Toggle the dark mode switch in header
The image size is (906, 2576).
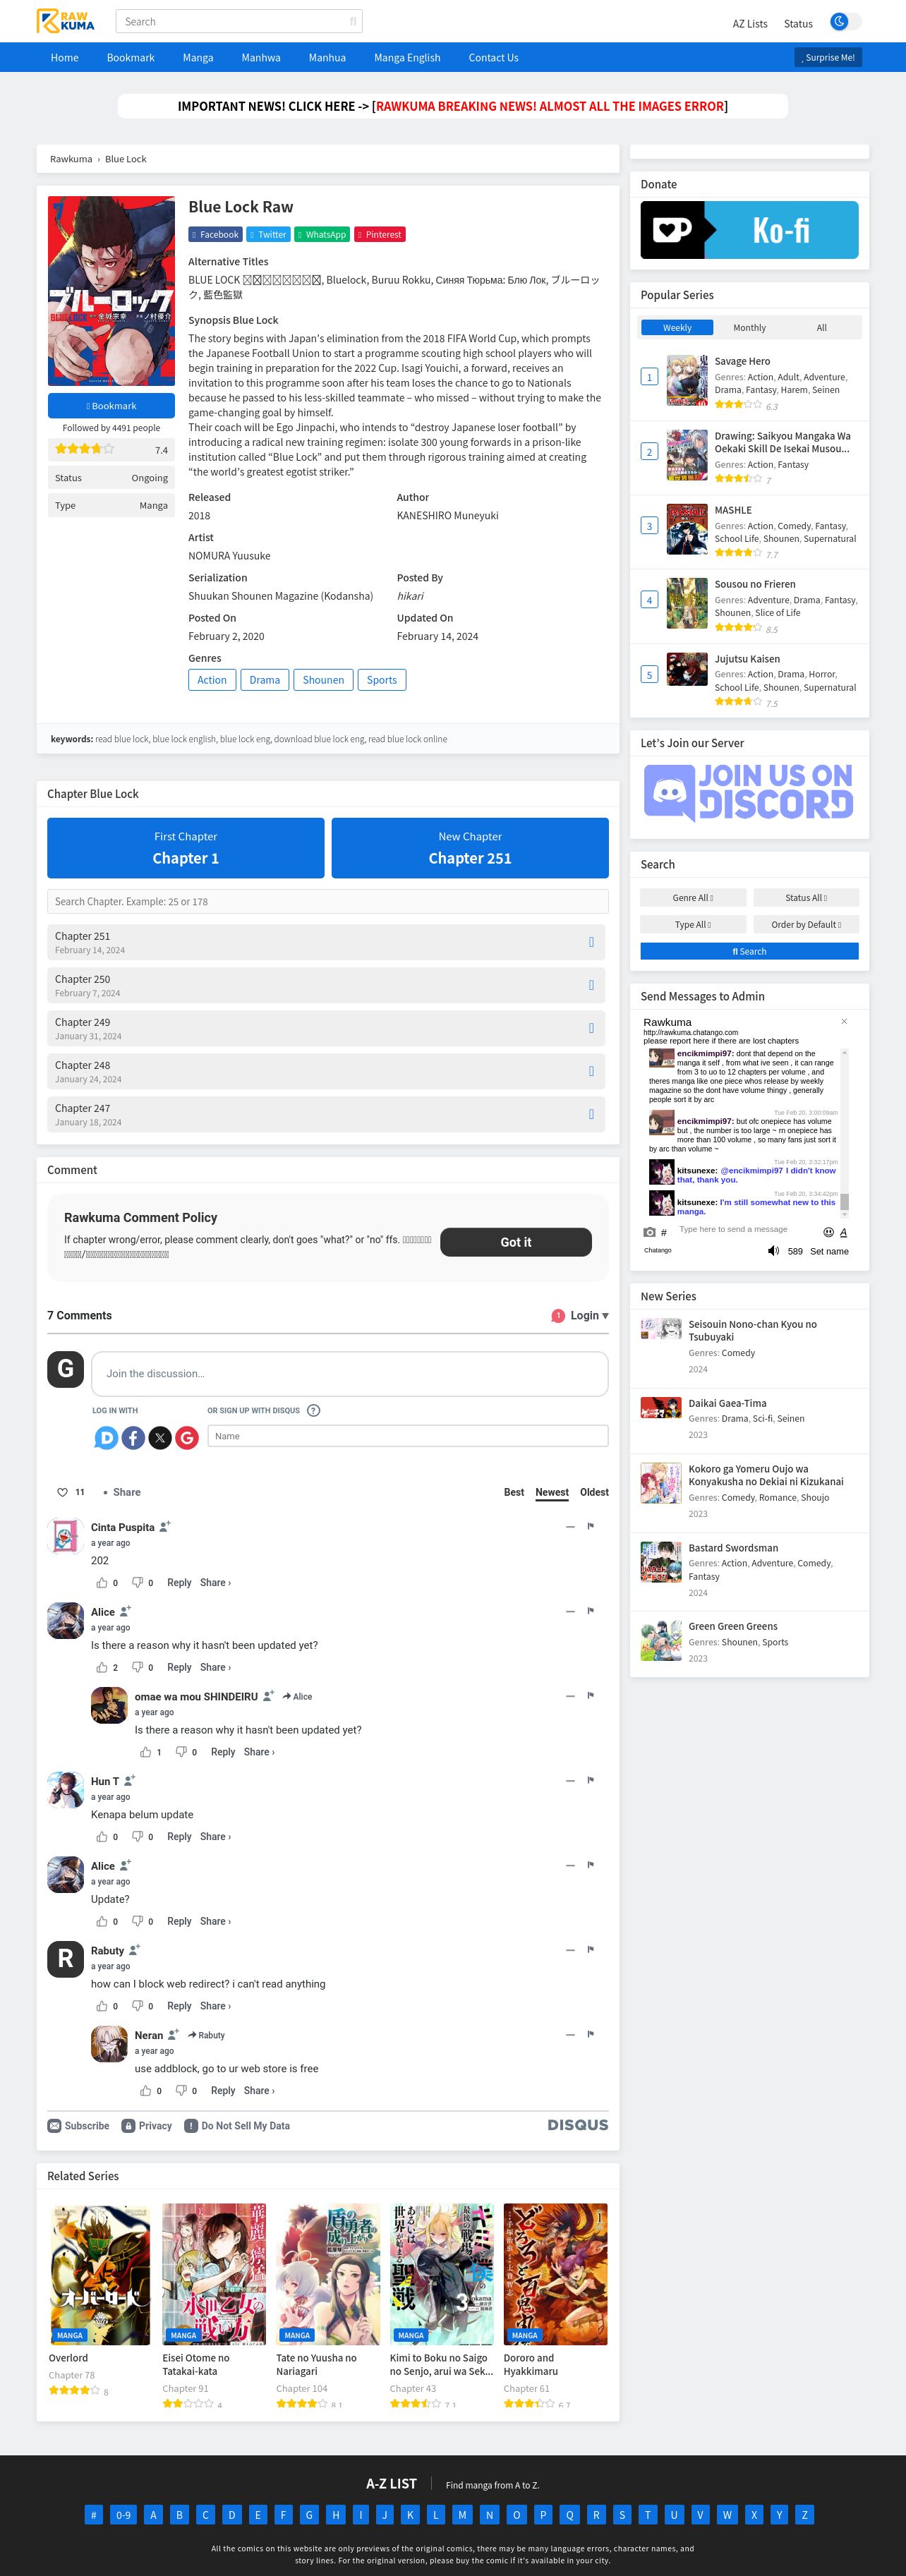tap(845, 22)
